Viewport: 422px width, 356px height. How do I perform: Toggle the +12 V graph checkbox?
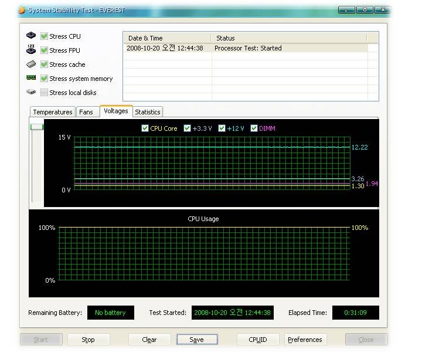[x=222, y=128]
